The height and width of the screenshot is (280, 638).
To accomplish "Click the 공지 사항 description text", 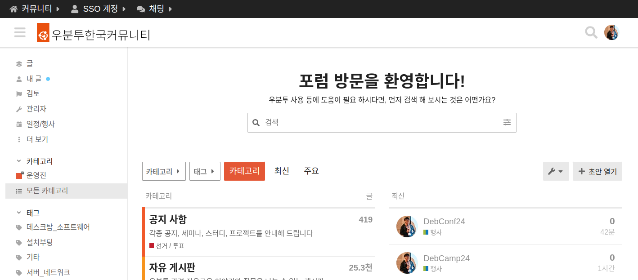I will [x=231, y=233].
